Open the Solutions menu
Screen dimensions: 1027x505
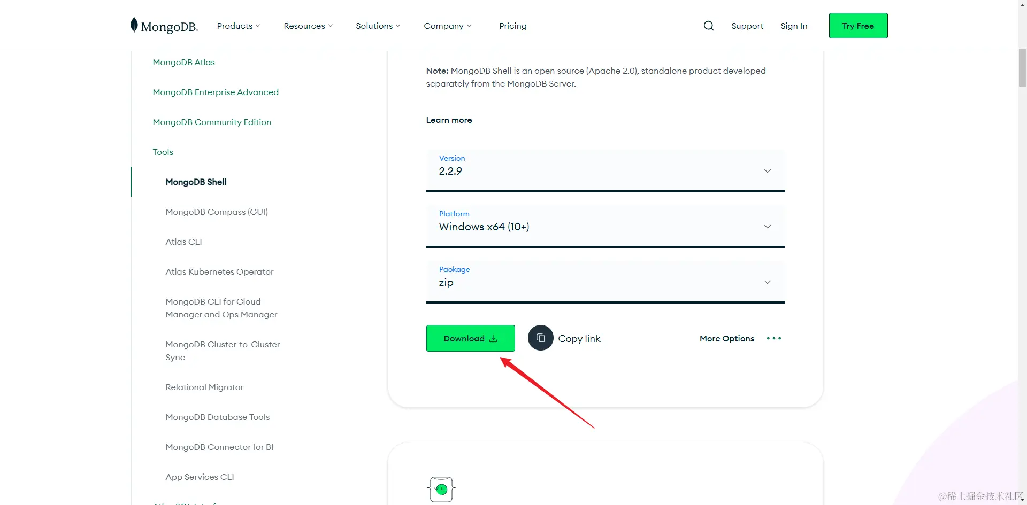378,26
